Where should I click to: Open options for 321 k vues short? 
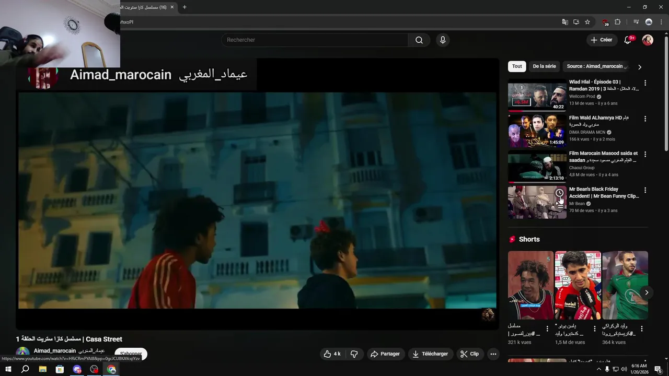(x=547, y=329)
